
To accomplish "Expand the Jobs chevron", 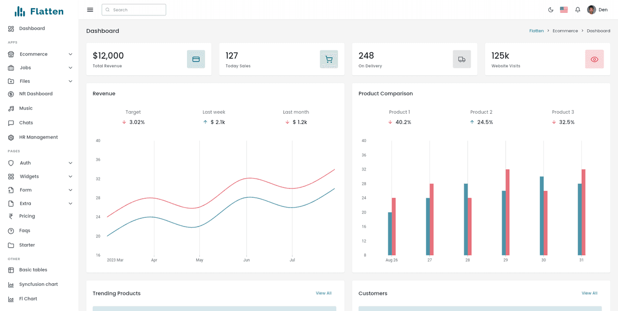I will coord(71,67).
